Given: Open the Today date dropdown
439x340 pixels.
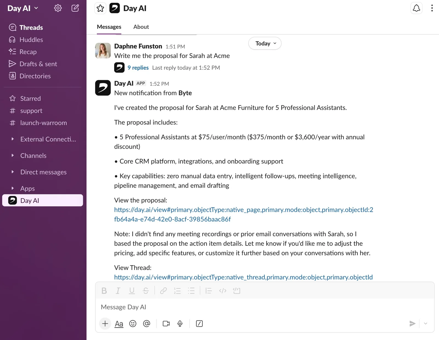Looking at the screenshot, I should pyautogui.click(x=265, y=43).
